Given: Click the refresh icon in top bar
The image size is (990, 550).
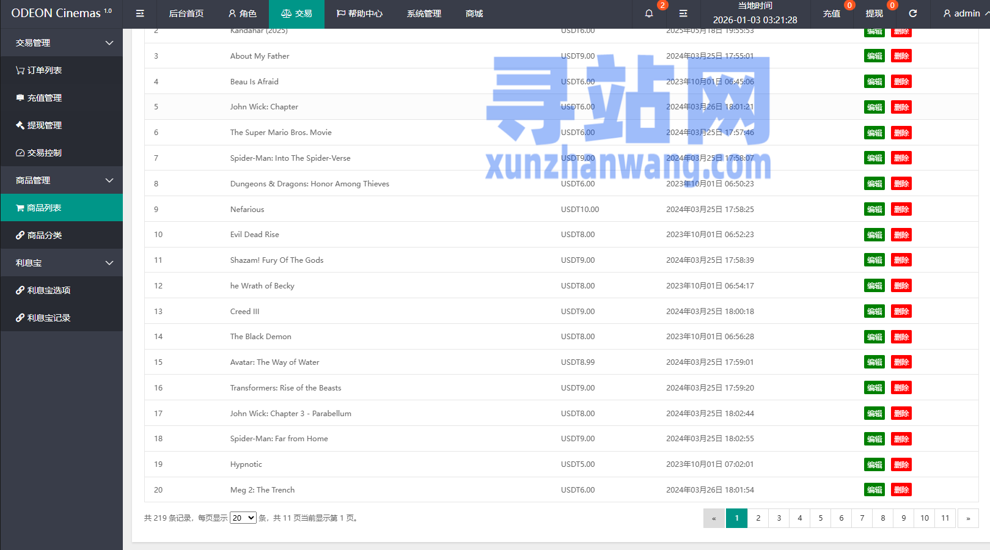Looking at the screenshot, I should coord(913,13).
